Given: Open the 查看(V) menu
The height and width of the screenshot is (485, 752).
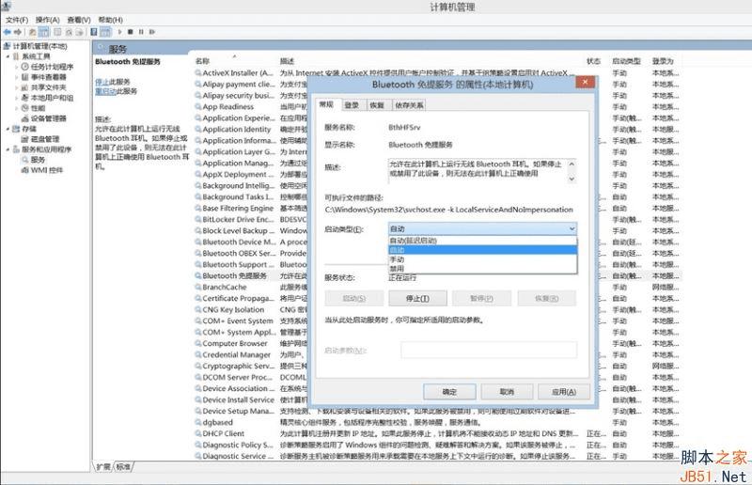Looking at the screenshot, I should tap(79, 20).
